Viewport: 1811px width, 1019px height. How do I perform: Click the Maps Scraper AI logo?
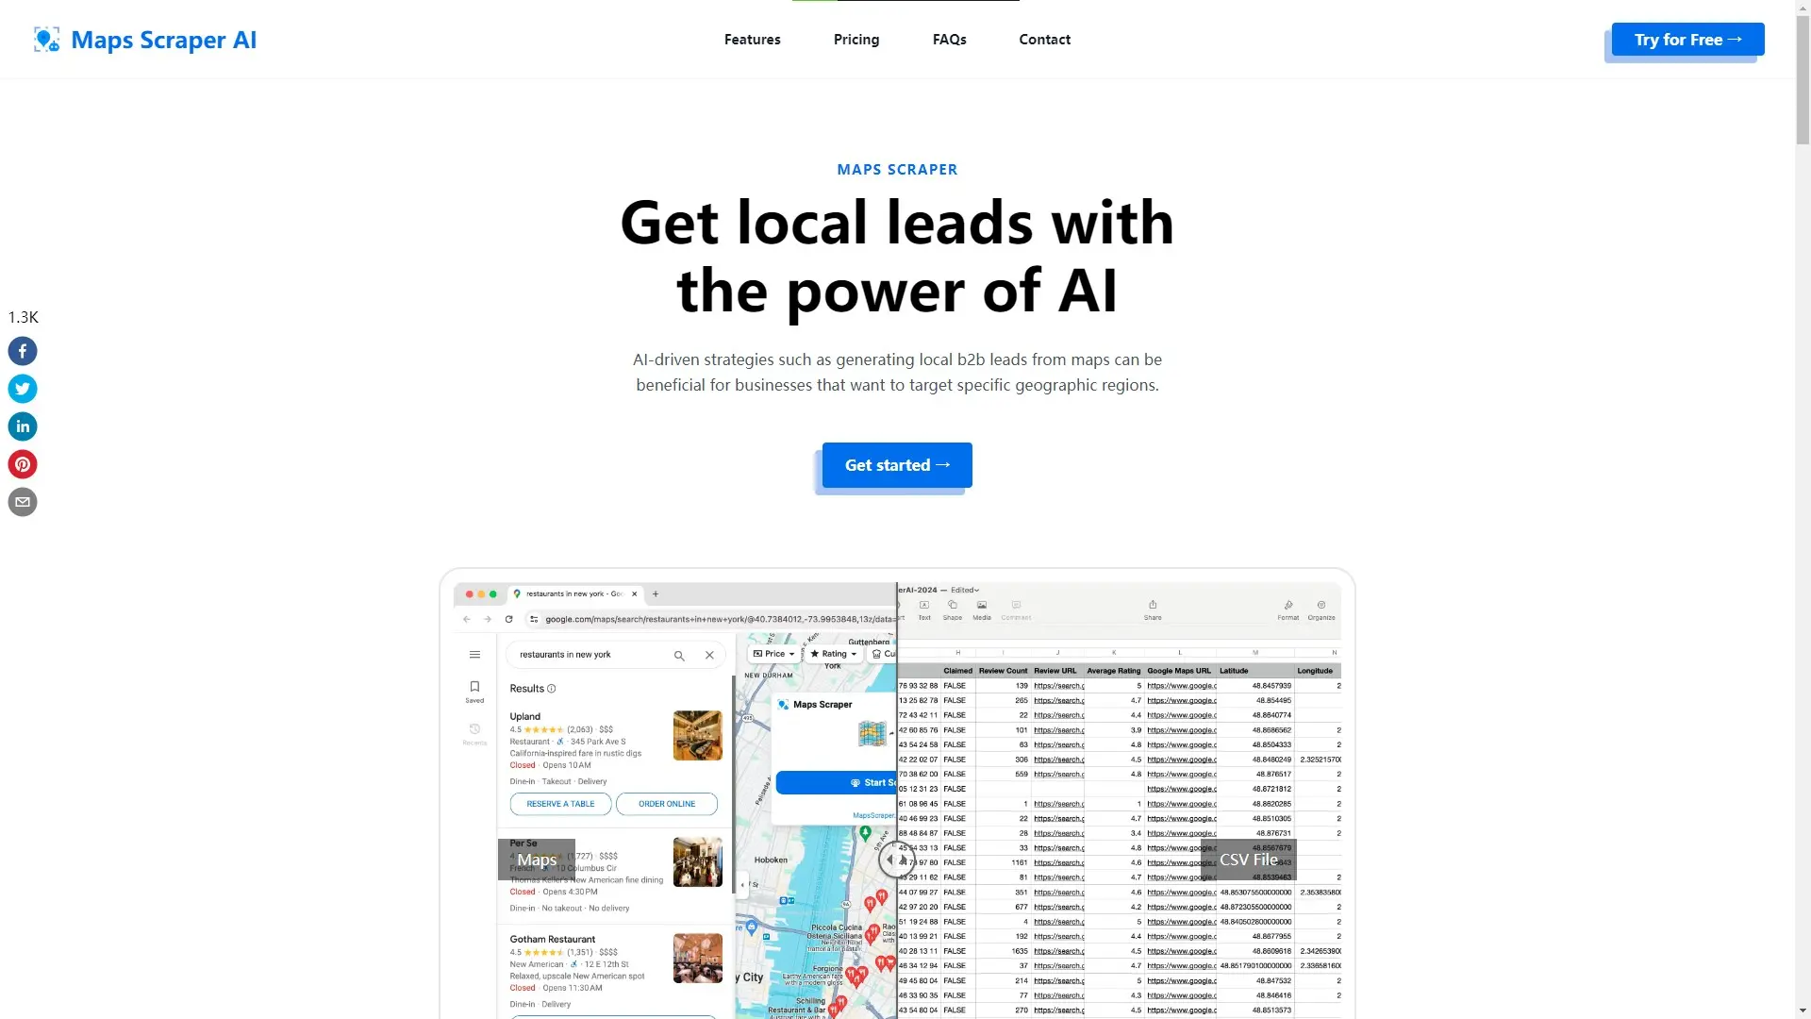[x=143, y=38]
